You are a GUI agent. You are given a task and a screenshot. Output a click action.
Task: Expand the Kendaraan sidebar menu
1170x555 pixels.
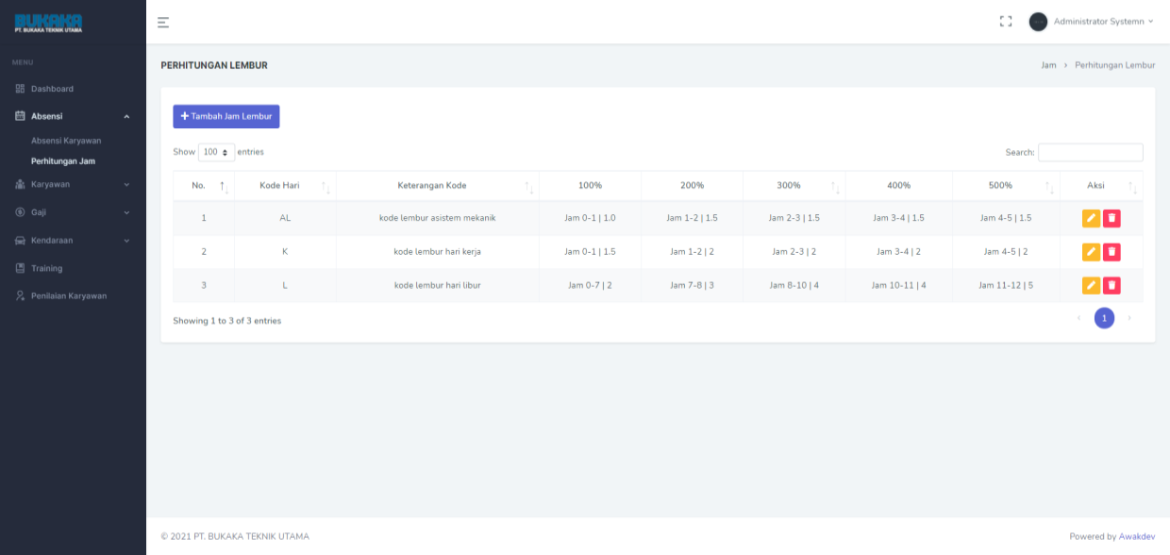point(72,241)
